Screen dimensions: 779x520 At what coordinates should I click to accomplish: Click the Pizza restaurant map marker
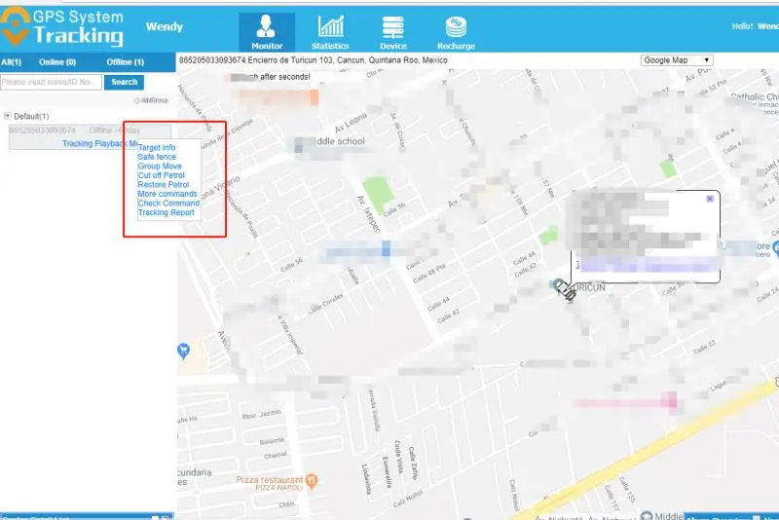coord(312,480)
